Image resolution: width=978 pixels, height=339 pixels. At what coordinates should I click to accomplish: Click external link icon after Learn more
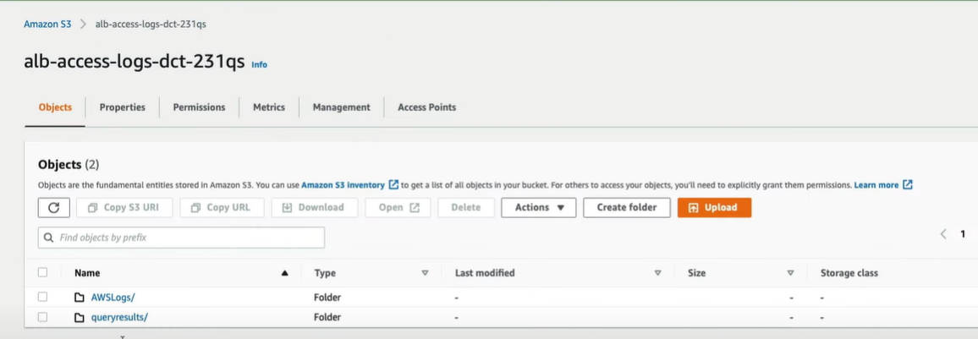click(x=908, y=185)
